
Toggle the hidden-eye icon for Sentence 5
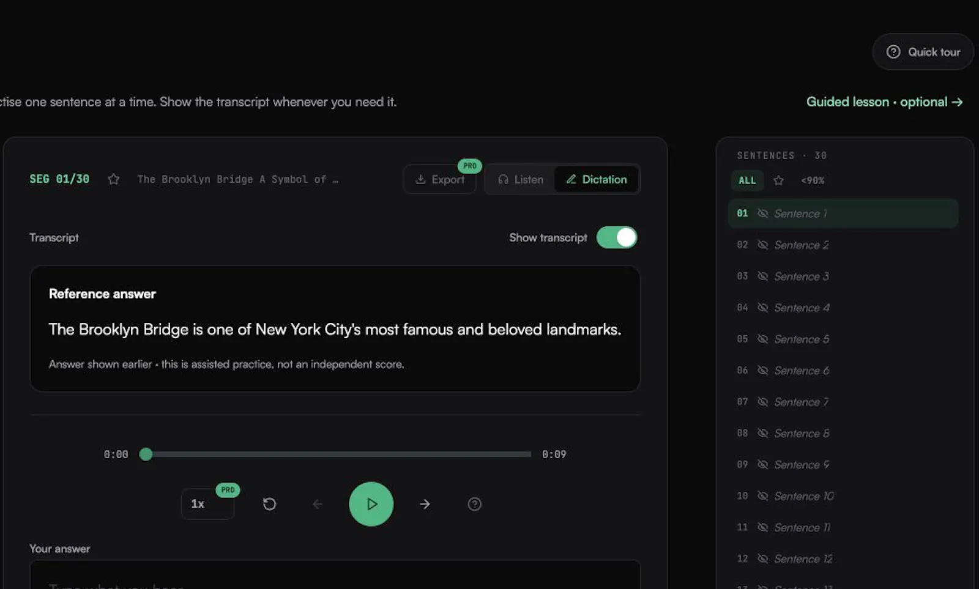coord(762,339)
